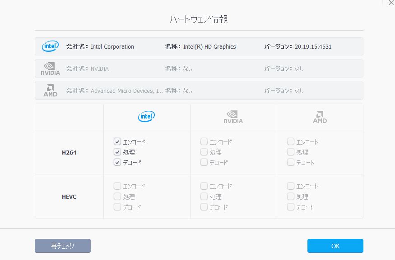The width and height of the screenshot is (395, 260).
Task: Check NVIDIA HEVC 処理 checkbox
Action: [204, 197]
